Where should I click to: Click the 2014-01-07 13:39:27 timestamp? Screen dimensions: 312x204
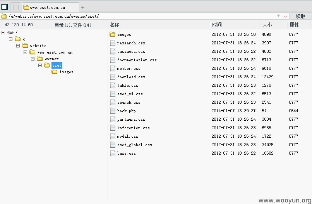[x=233, y=111]
